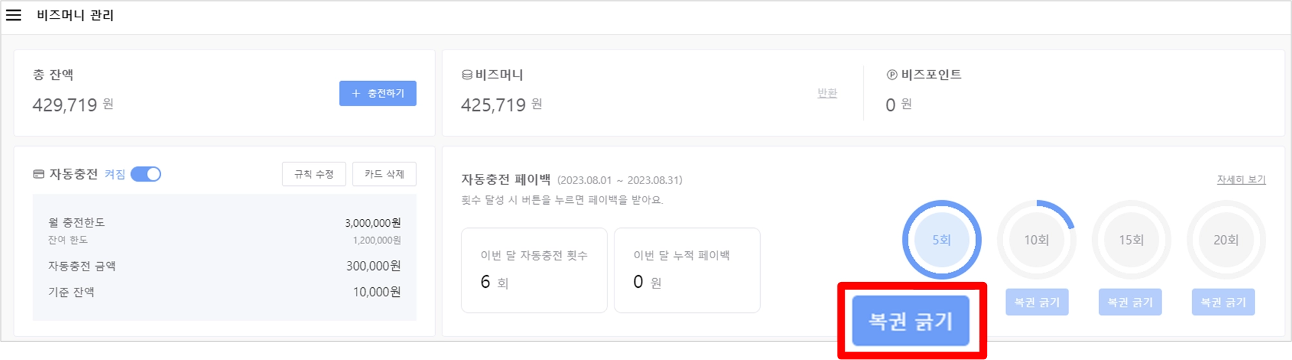Open the 자세히 보기 link
Screen dimensions: 1292x360
click(1241, 180)
